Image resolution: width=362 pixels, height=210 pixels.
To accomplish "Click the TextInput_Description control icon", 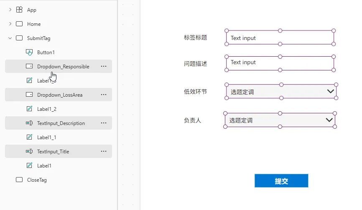I will point(29,123).
